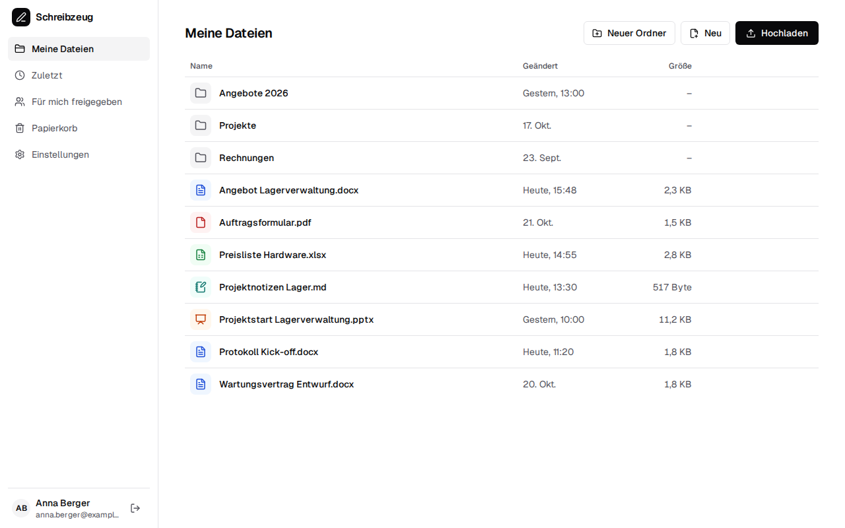Click the 517 Byte size value
This screenshot has height=528, width=845.
(x=672, y=287)
